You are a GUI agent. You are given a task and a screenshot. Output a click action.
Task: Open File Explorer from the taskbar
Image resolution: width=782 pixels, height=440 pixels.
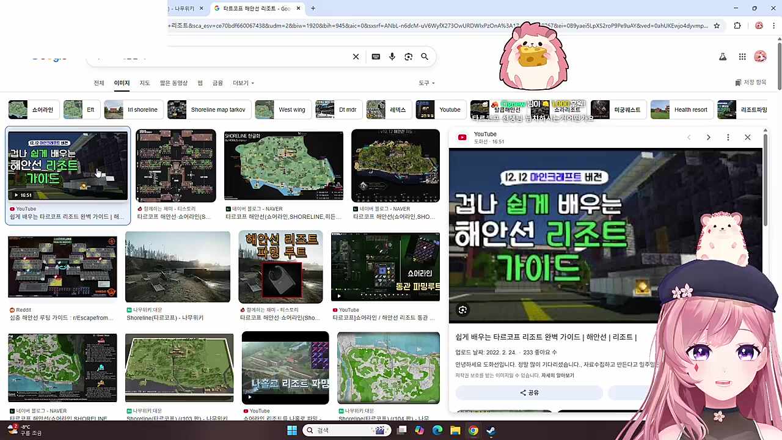click(x=455, y=430)
